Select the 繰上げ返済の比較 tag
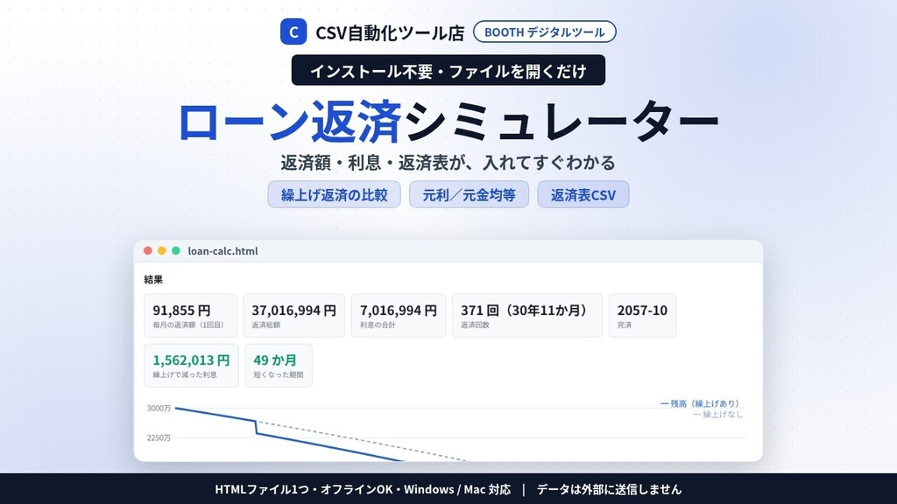 pyautogui.click(x=334, y=195)
